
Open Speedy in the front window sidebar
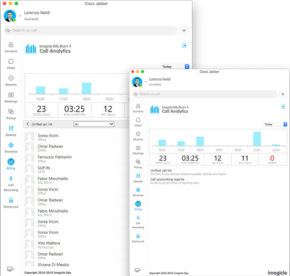[138, 178]
